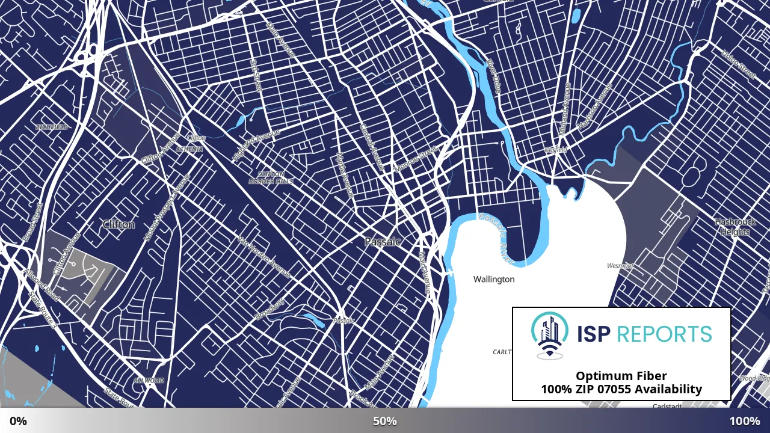The image size is (770, 433).
Task: Click the large Clifton city label
Action: (x=119, y=224)
